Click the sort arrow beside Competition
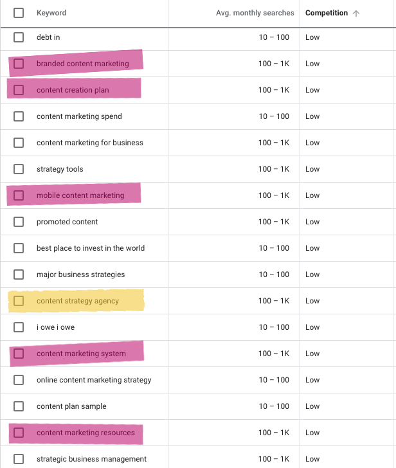The height and width of the screenshot is (468, 396). point(357,14)
